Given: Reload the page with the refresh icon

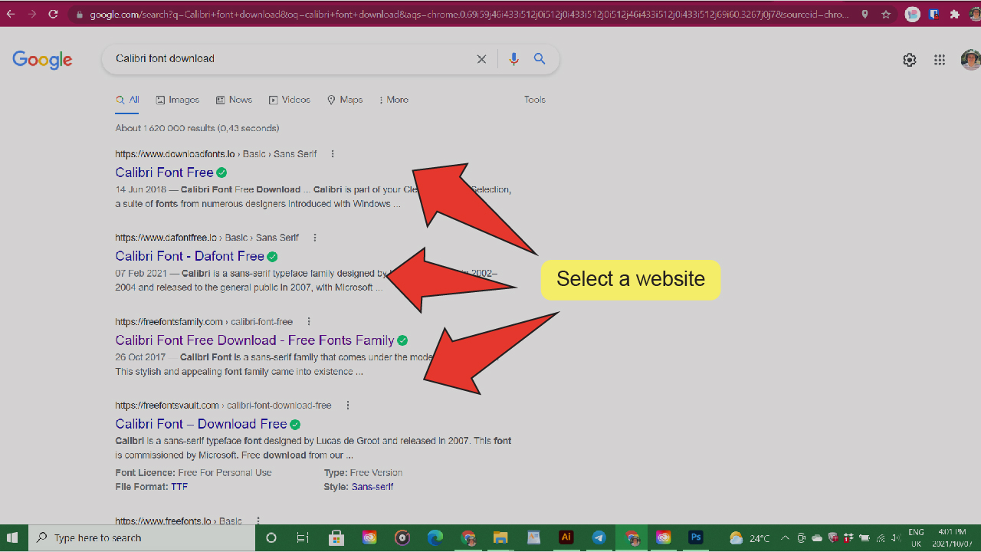Looking at the screenshot, I should click(53, 14).
